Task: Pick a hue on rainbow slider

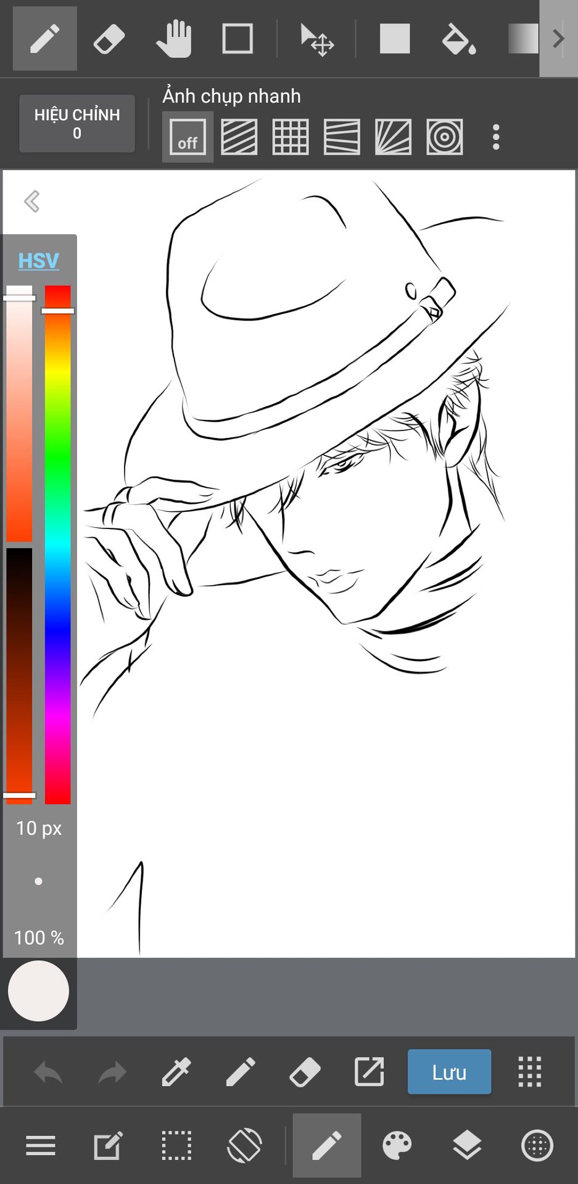Action: coord(58,545)
